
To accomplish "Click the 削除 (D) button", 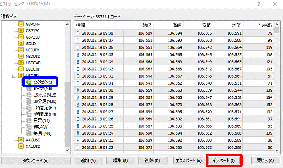I will (x=153, y=161).
